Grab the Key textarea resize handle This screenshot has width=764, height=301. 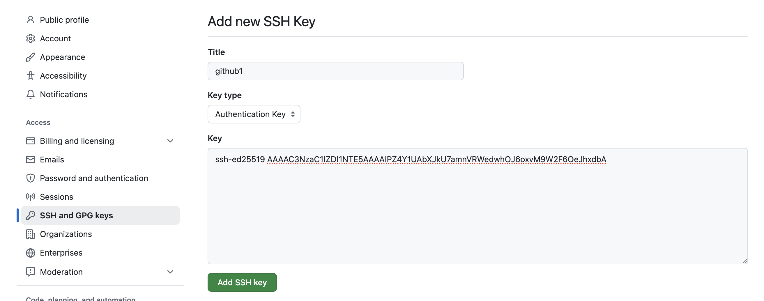(x=745, y=261)
